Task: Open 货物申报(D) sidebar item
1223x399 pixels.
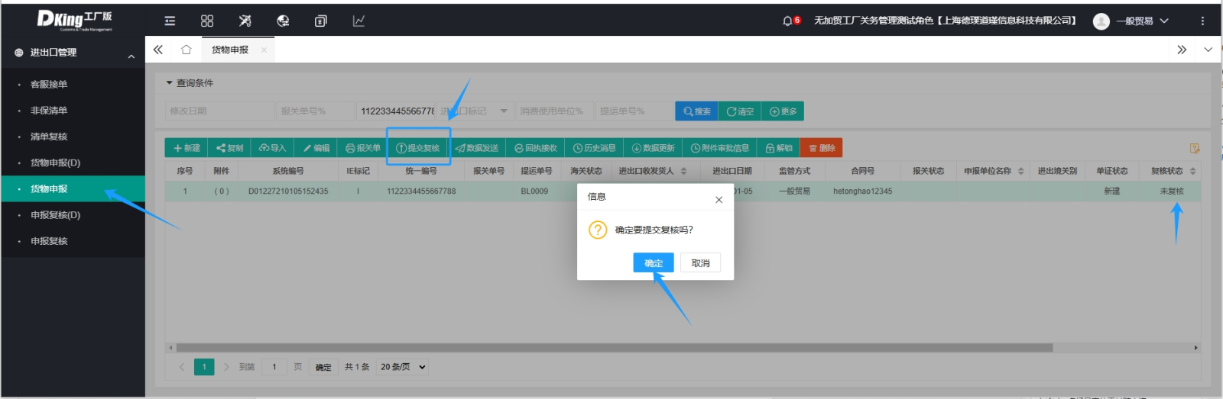Action: 73,162
